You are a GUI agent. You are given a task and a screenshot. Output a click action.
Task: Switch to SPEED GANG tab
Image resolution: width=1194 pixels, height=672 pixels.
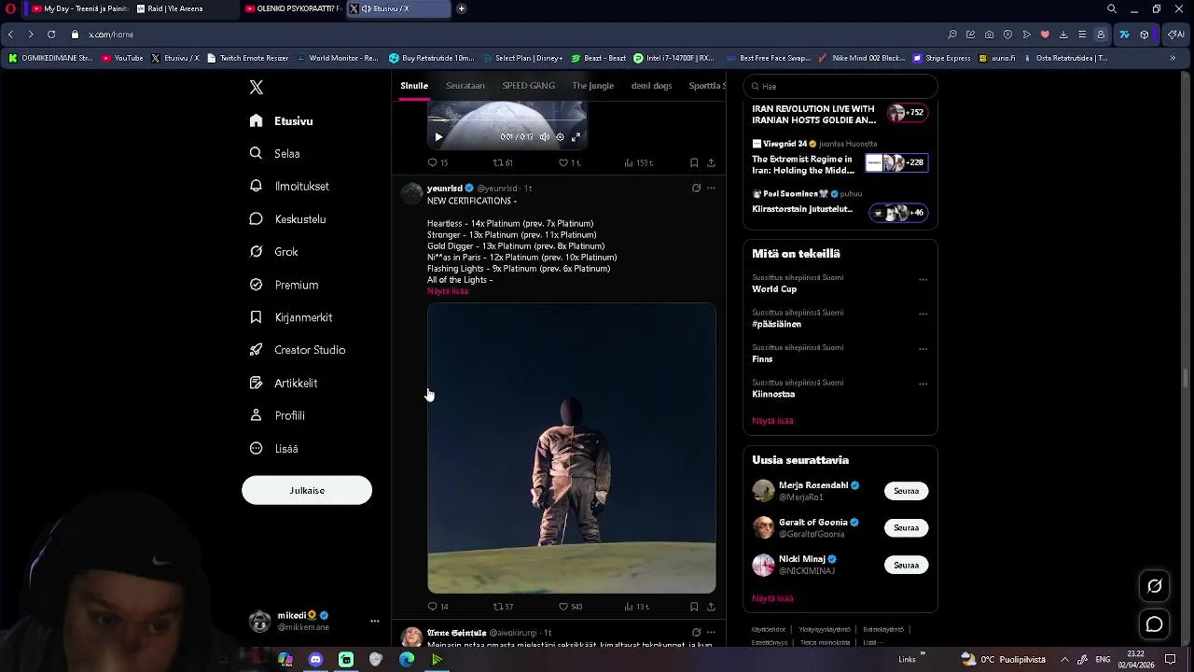pyautogui.click(x=529, y=86)
